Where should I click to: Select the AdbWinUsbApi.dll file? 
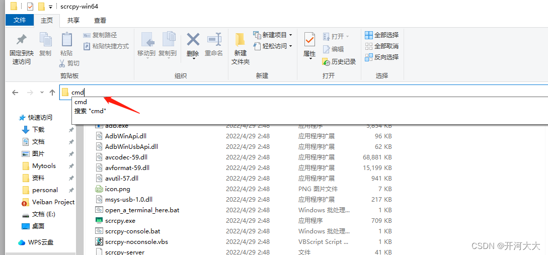coord(127,146)
